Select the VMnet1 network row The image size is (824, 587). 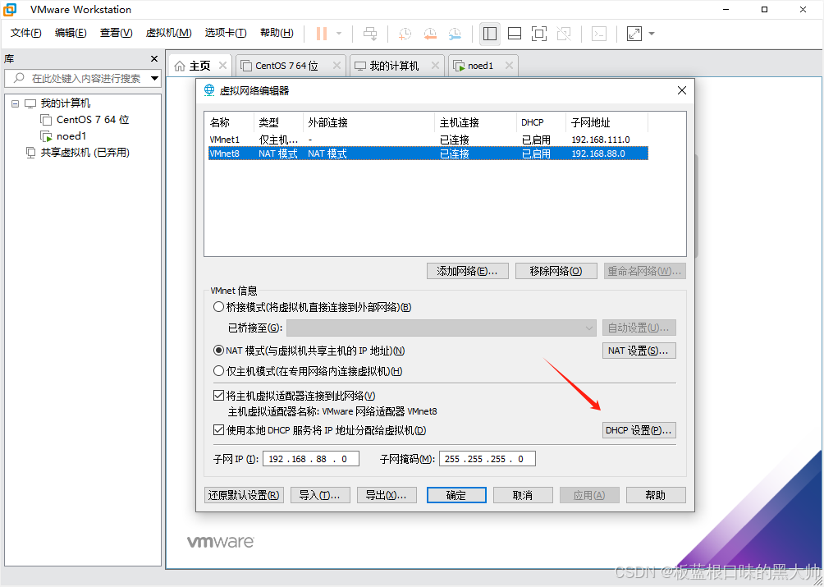pos(428,140)
